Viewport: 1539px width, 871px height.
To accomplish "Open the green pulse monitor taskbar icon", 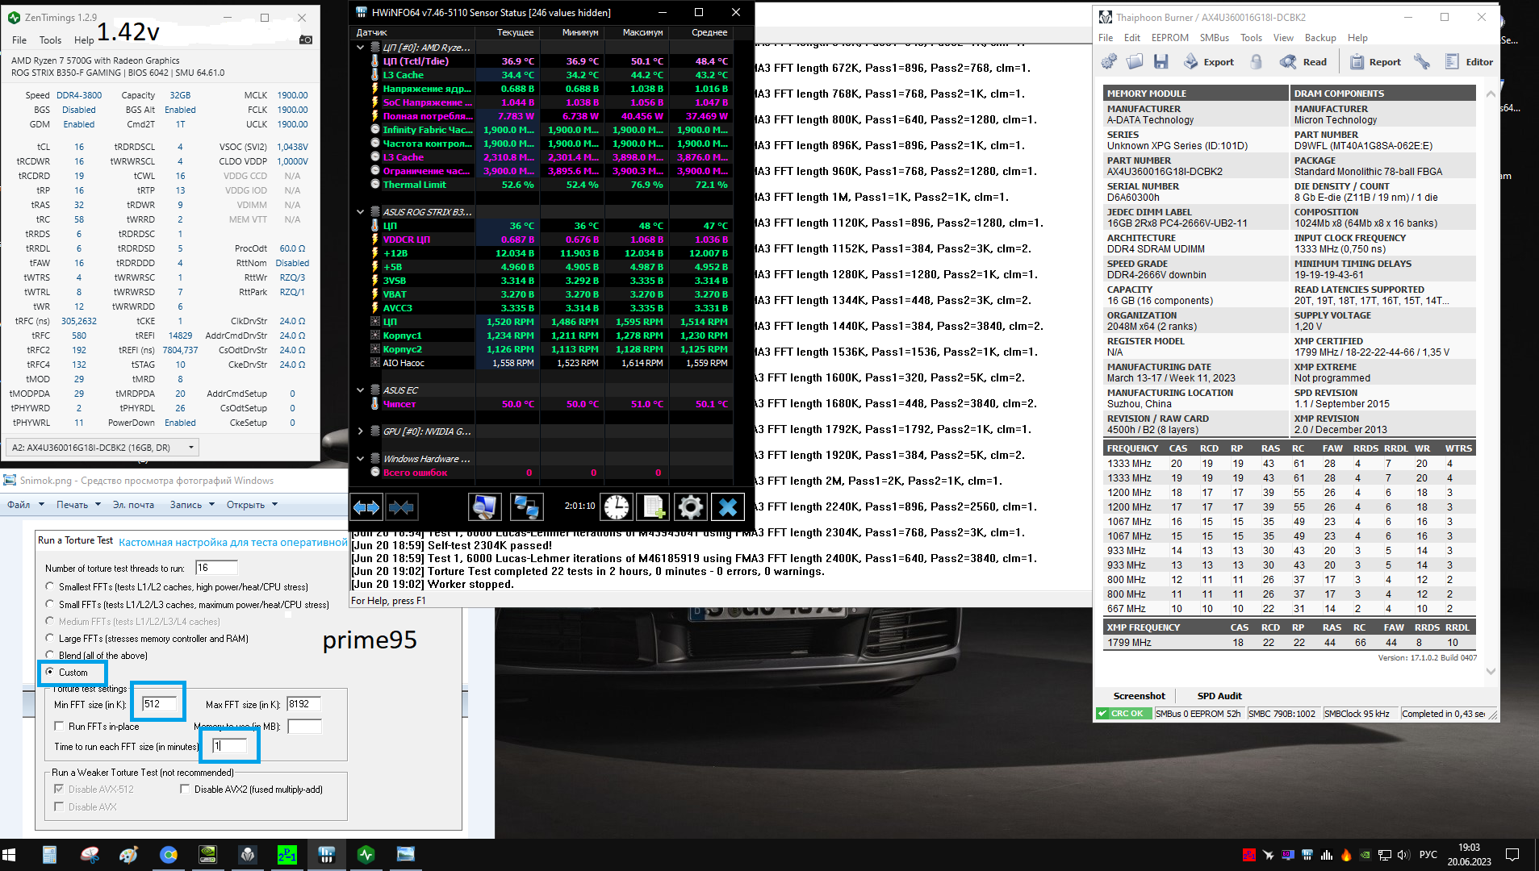I will click(366, 855).
